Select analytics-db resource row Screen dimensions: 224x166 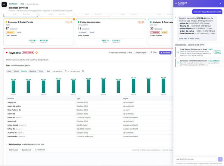[x=90, y=132]
